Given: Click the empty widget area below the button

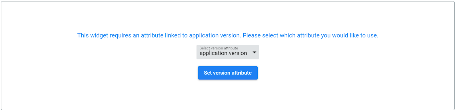Looking at the screenshot, I should [228, 94].
